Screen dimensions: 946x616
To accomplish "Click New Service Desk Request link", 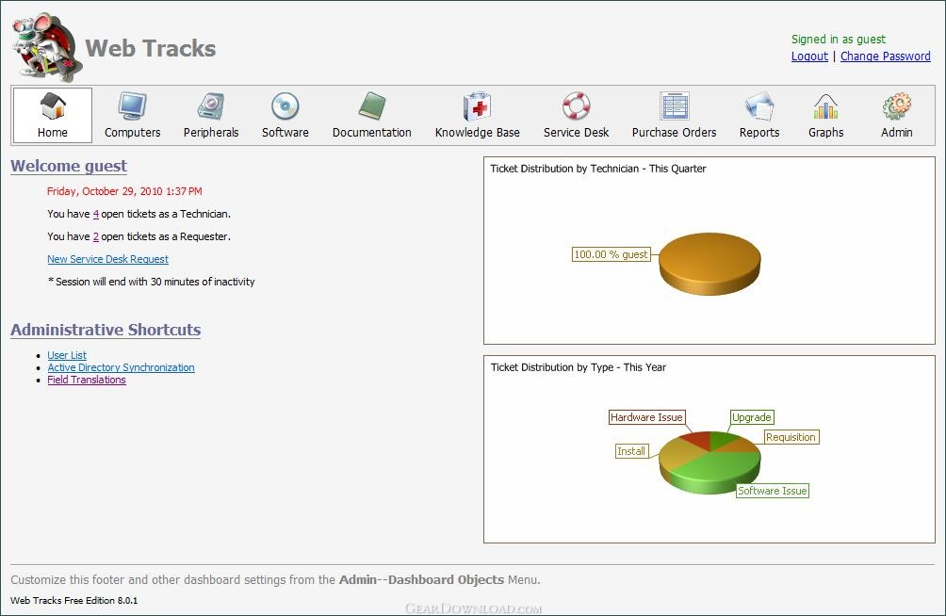I will [108, 259].
